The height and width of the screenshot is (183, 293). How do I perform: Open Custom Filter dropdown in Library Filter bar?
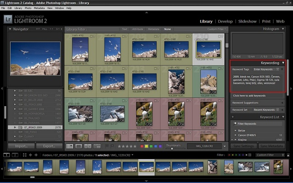click(x=217, y=29)
